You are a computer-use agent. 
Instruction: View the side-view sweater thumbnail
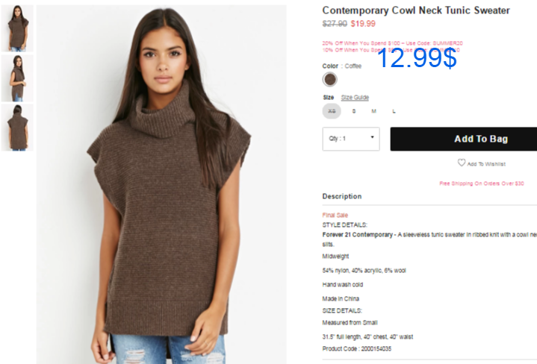pyautogui.click(x=17, y=78)
